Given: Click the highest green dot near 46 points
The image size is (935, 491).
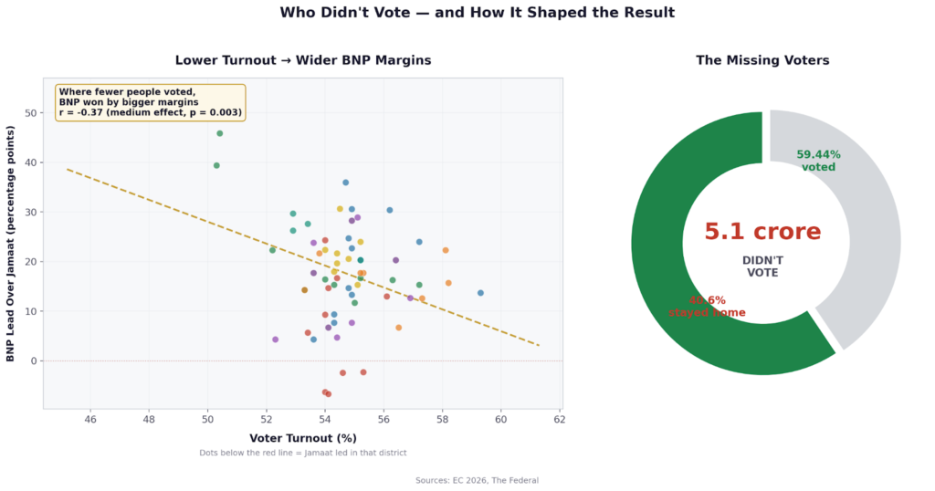Looking at the screenshot, I should click(220, 133).
